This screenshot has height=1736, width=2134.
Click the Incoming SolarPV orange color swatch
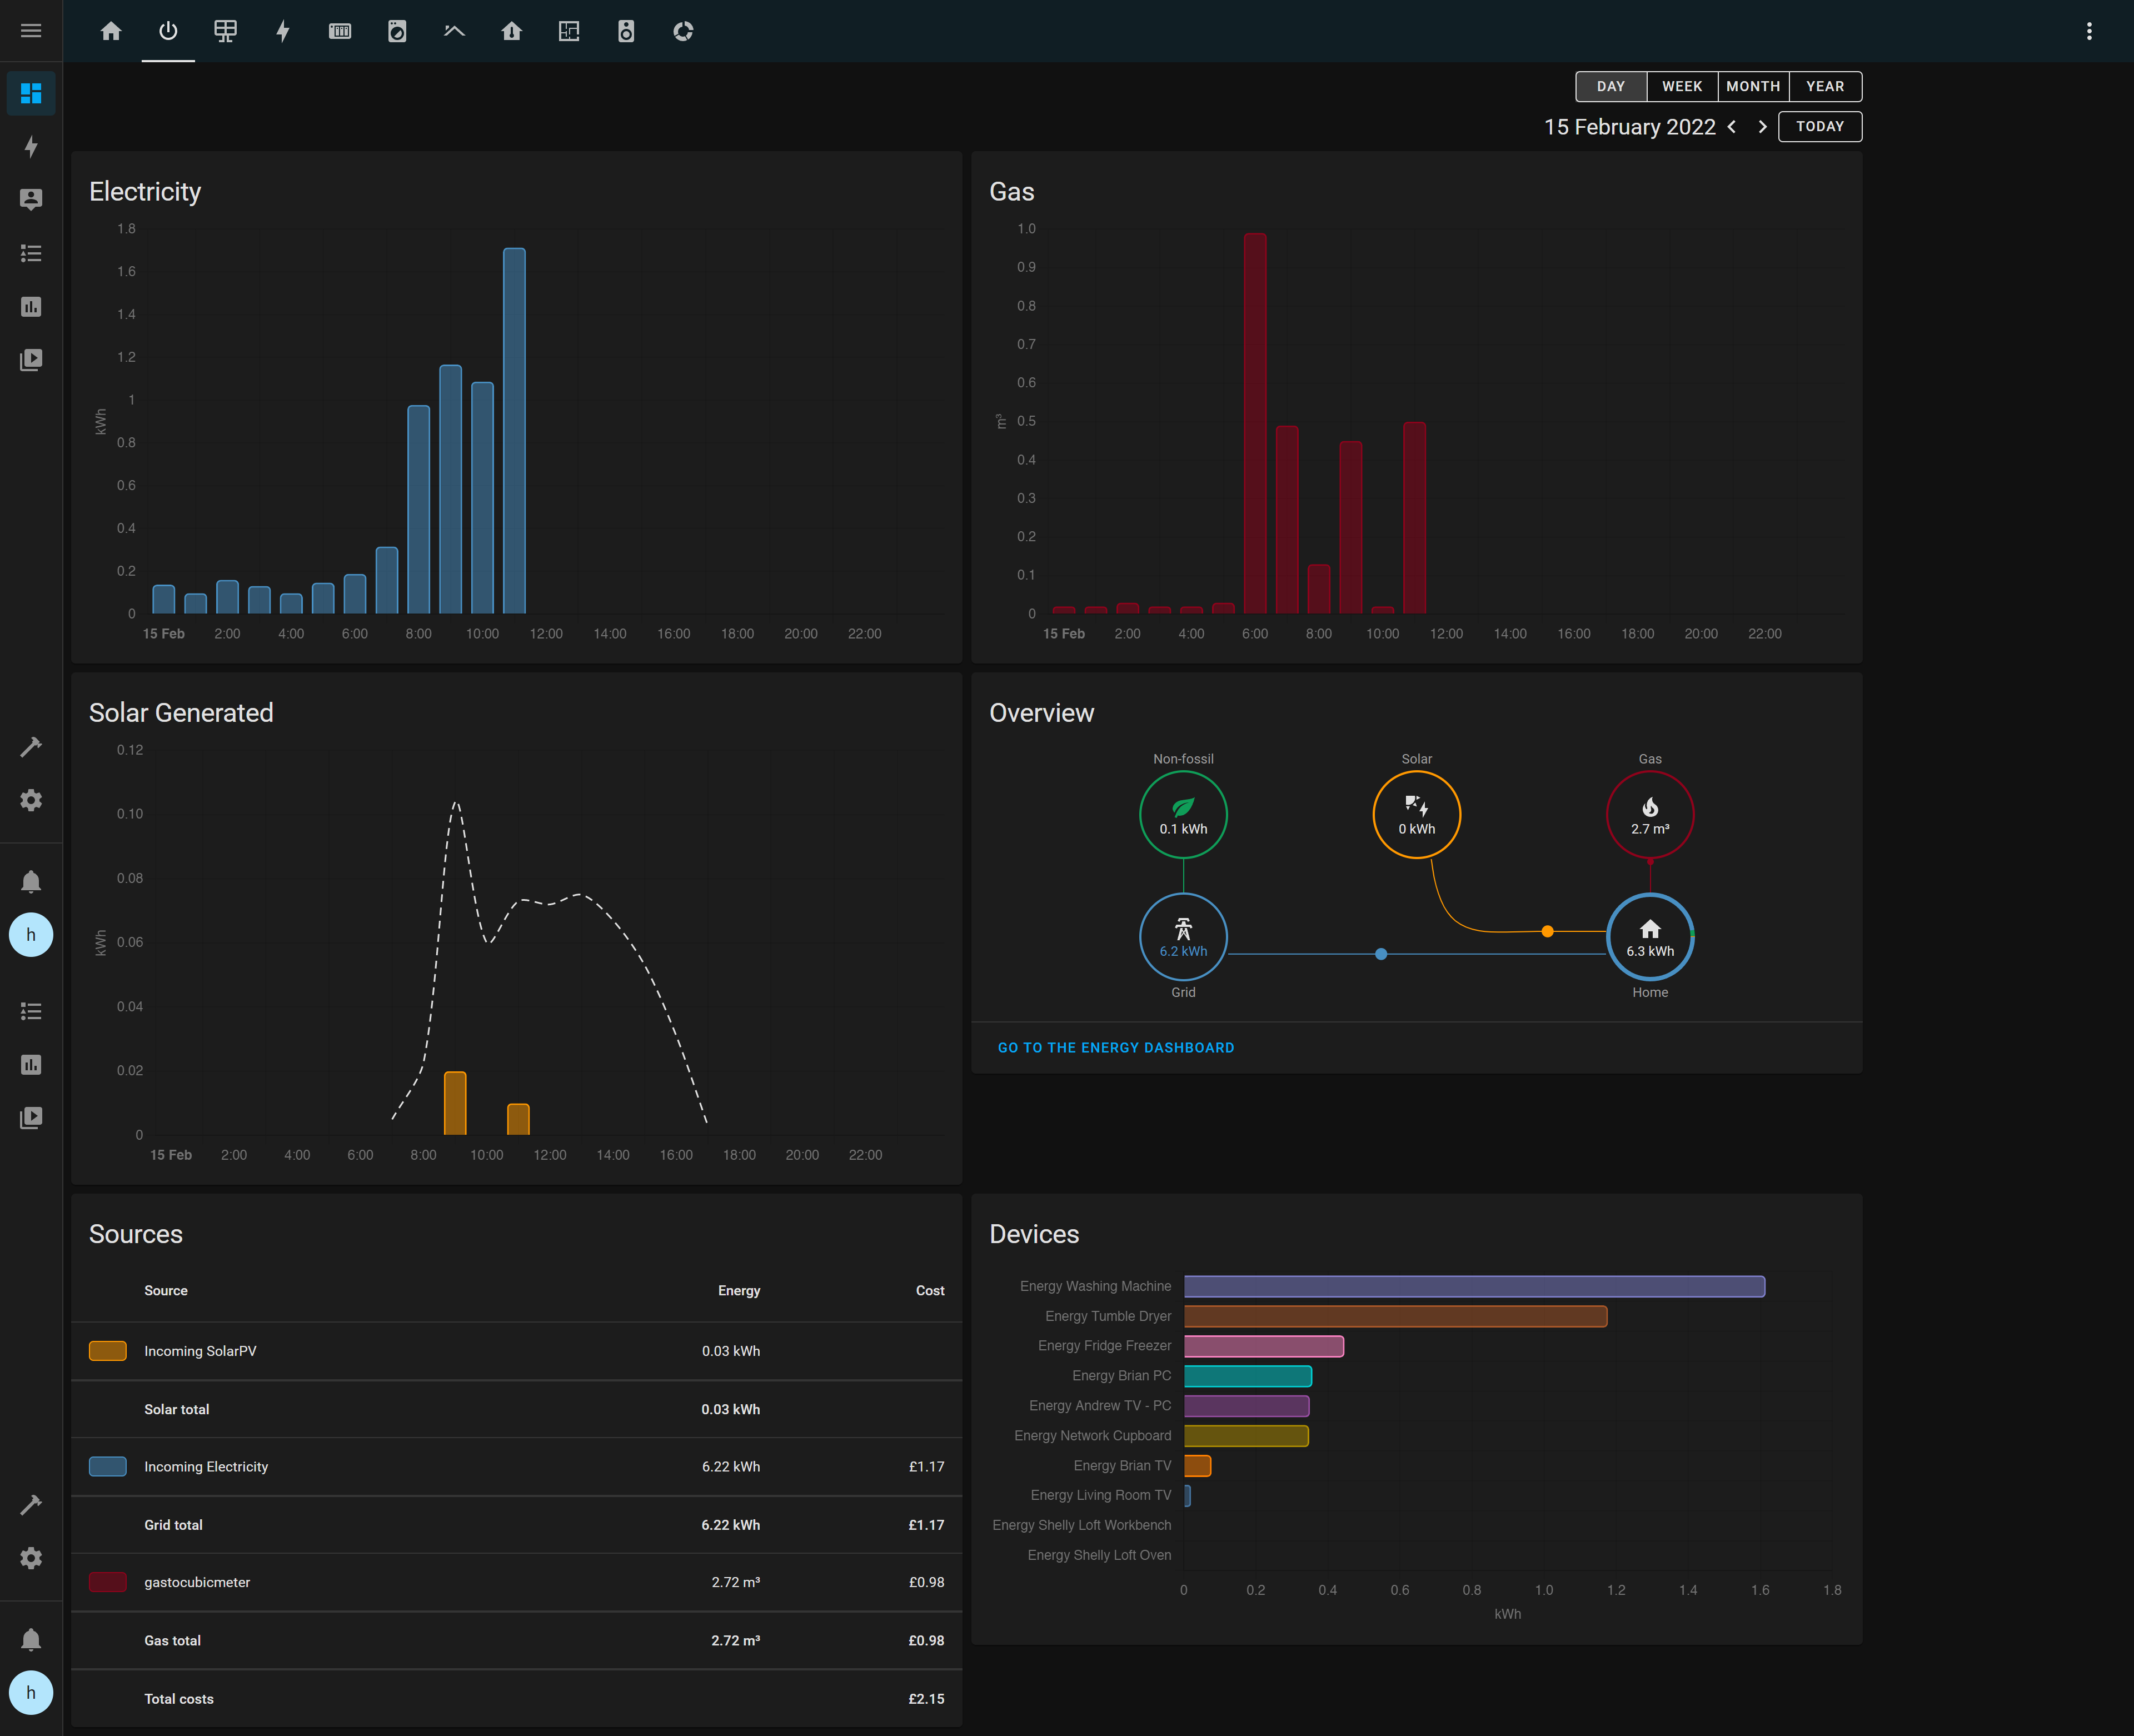(x=108, y=1351)
